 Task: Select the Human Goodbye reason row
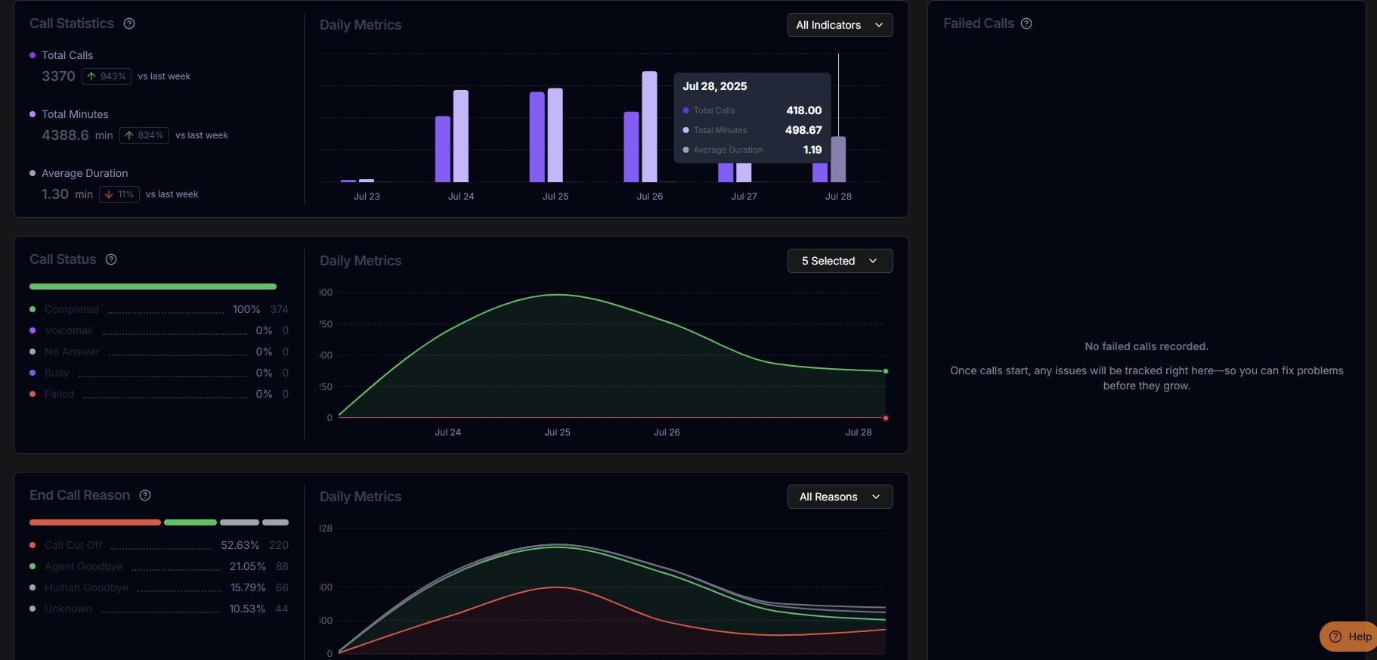point(86,587)
